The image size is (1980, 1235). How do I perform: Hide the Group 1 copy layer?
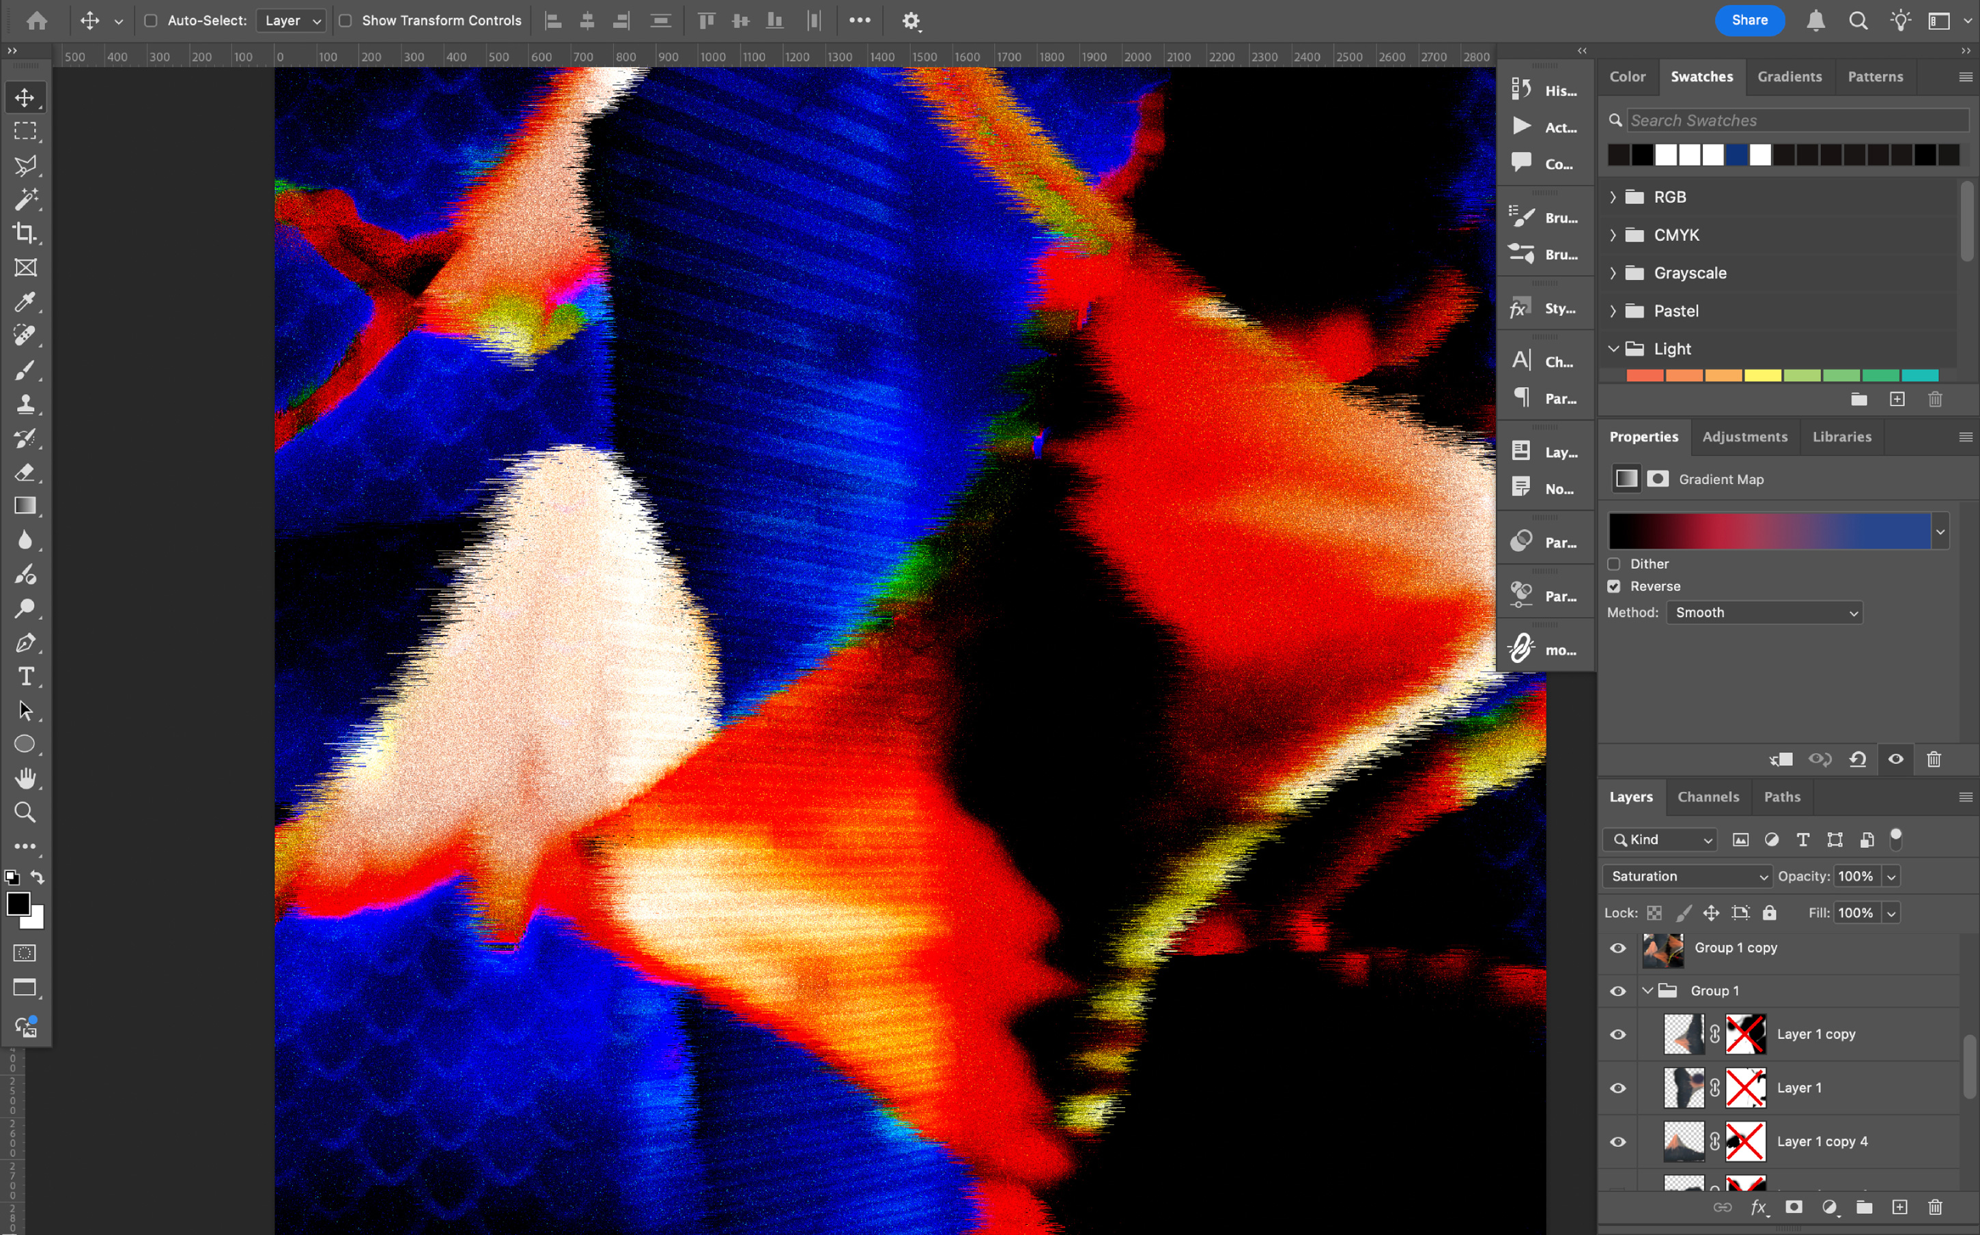pos(1618,948)
